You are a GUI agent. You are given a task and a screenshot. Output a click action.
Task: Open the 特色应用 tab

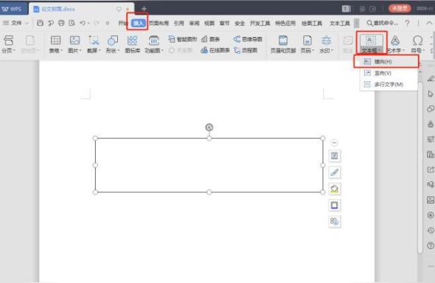(x=285, y=23)
